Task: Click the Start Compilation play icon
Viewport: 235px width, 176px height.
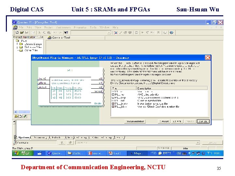Action: coord(143,33)
